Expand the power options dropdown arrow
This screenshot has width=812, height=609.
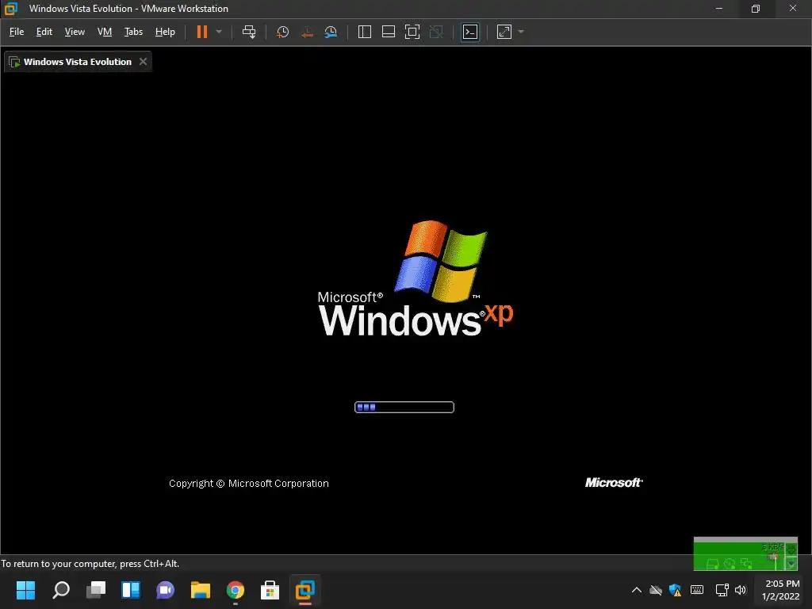219,32
